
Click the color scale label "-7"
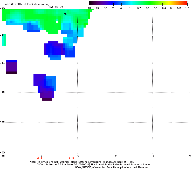pos(112,8)
